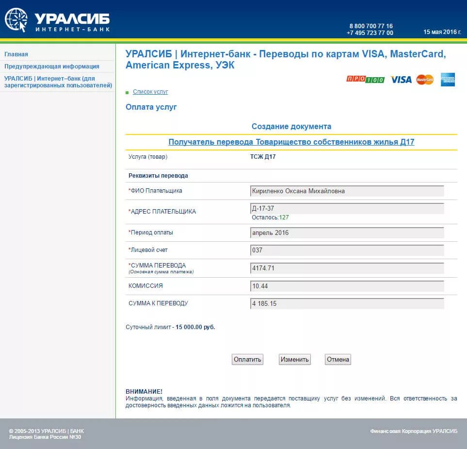
Task: Click the Осталось:127 counter text
Action: (270, 217)
